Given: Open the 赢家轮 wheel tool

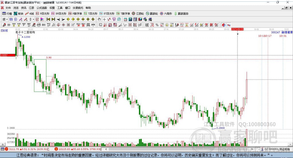Looking at the screenshot, I should (x=152, y=14).
